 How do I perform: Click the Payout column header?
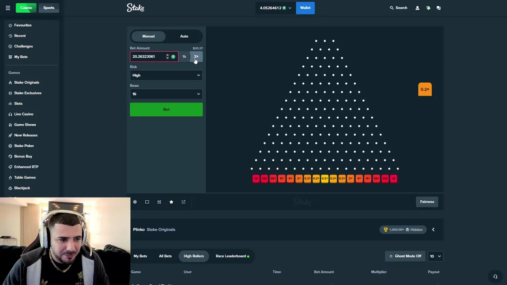[x=434, y=272]
